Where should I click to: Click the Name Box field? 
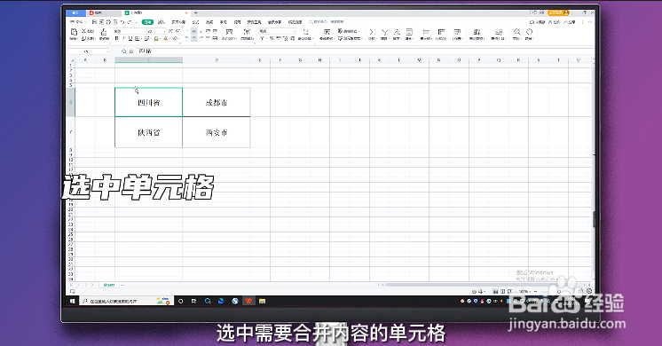89,51
